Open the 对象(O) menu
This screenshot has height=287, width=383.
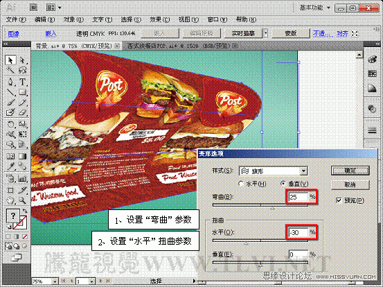click(x=73, y=19)
